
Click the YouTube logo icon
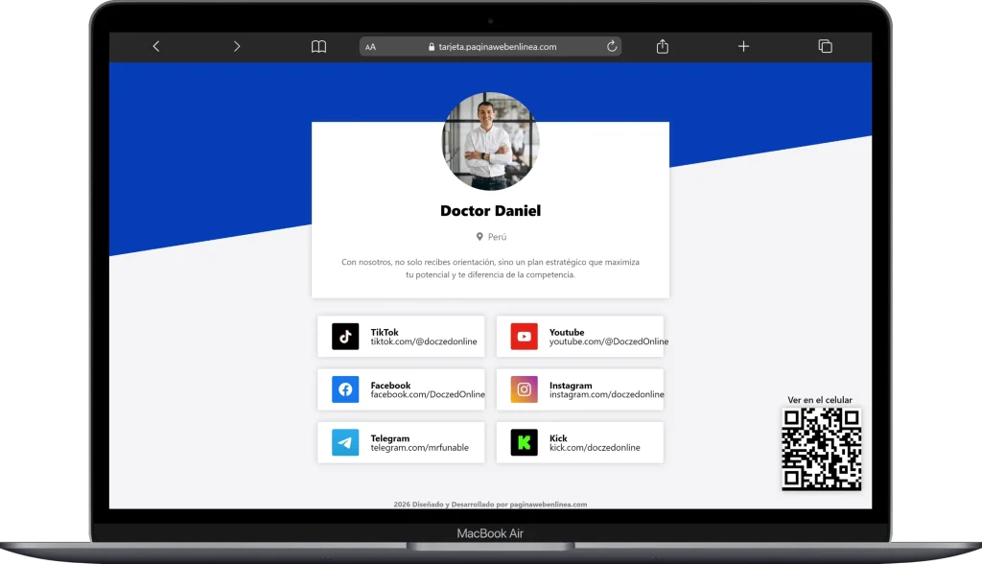pyautogui.click(x=524, y=337)
